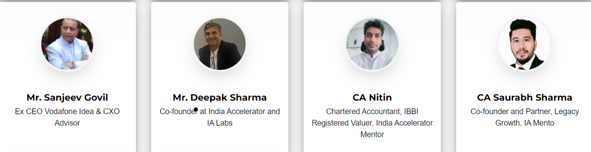Image resolution: width=591 pixels, height=152 pixels.
Task: Select the 'IA Labs' text
Action: (x=220, y=123)
